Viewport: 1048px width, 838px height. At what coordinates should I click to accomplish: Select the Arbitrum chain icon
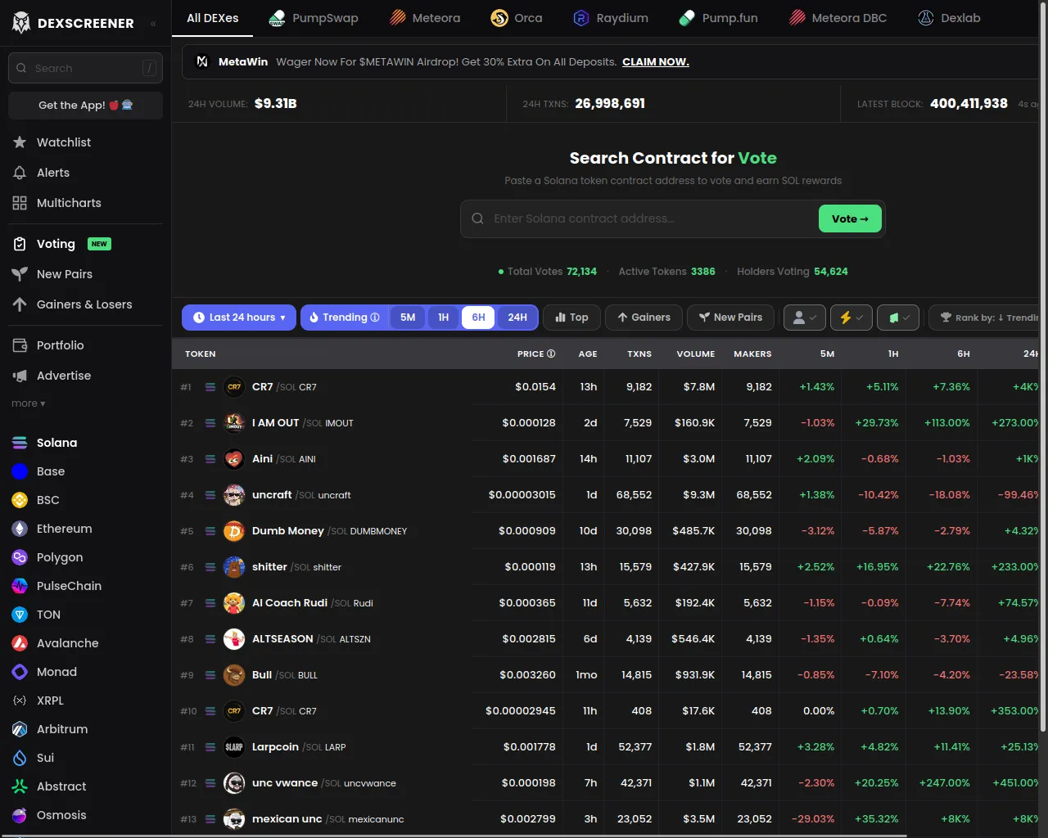coord(20,729)
